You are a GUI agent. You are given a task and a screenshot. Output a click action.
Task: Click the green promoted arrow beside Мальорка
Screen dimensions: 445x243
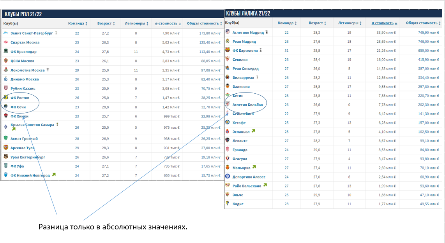pyautogui.click(x=254, y=167)
